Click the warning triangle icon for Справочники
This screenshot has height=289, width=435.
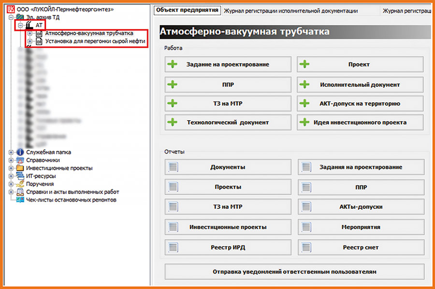click(x=20, y=160)
